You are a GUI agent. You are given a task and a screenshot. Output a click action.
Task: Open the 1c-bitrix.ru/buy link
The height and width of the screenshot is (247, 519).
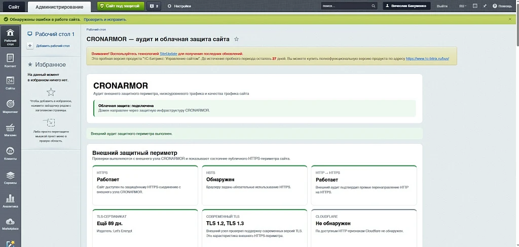click(427, 59)
